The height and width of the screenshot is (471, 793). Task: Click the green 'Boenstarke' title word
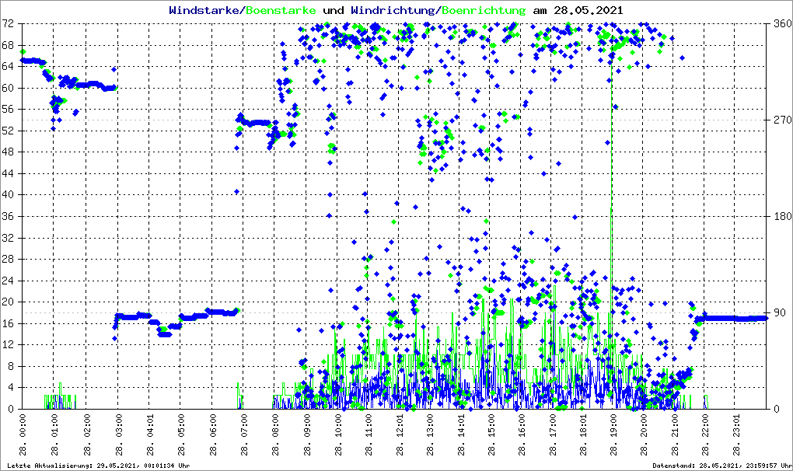coord(281,11)
